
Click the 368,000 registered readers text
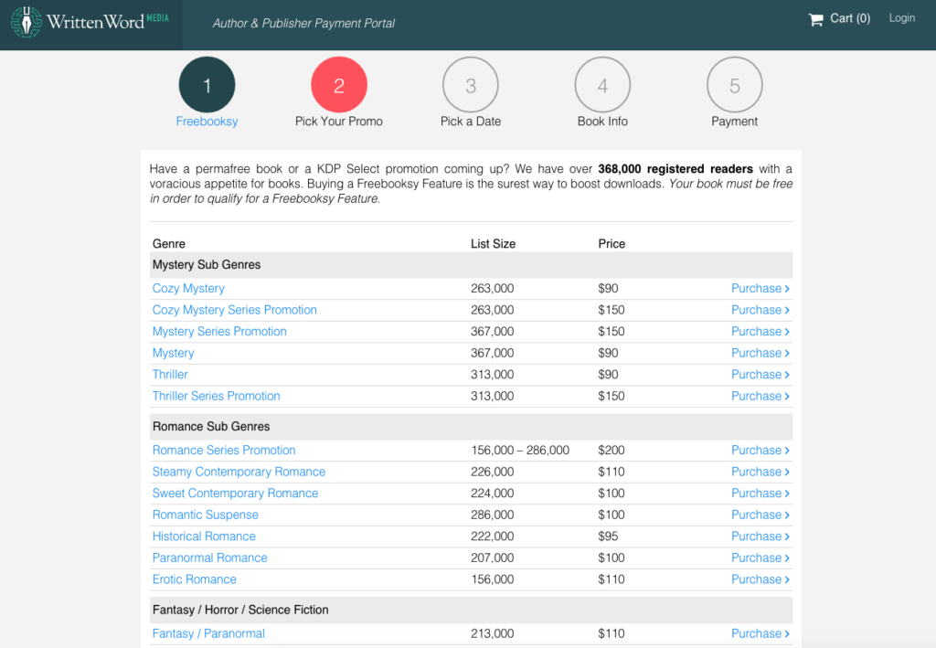[675, 169]
